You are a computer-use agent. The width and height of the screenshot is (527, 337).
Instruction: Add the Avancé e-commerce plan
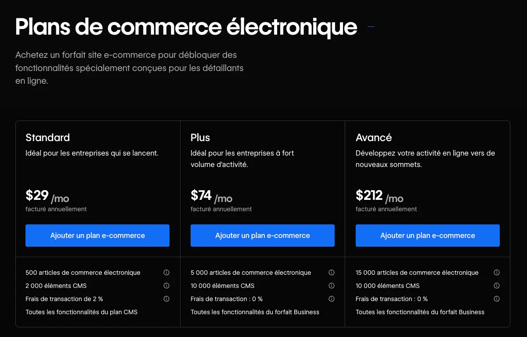[x=427, y=235]
